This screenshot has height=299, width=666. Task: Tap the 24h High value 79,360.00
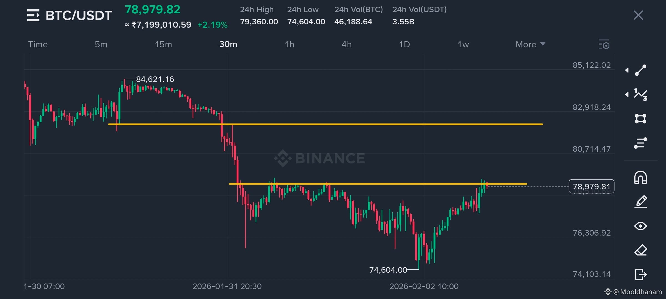point(259,22)
